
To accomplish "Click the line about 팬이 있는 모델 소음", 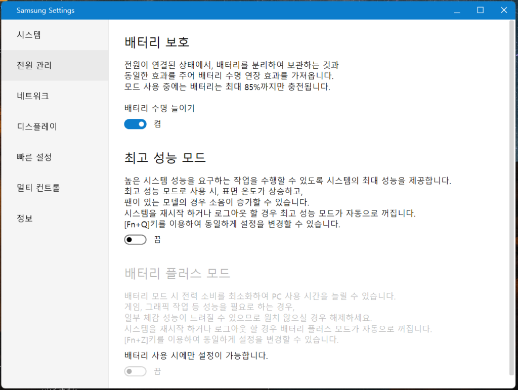I will click(217, 202).
